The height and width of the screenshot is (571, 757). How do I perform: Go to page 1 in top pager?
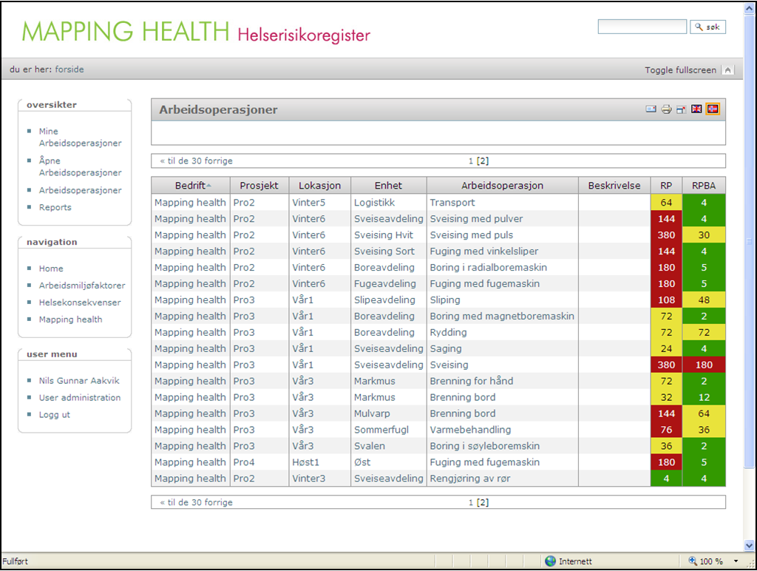[471, 161]
